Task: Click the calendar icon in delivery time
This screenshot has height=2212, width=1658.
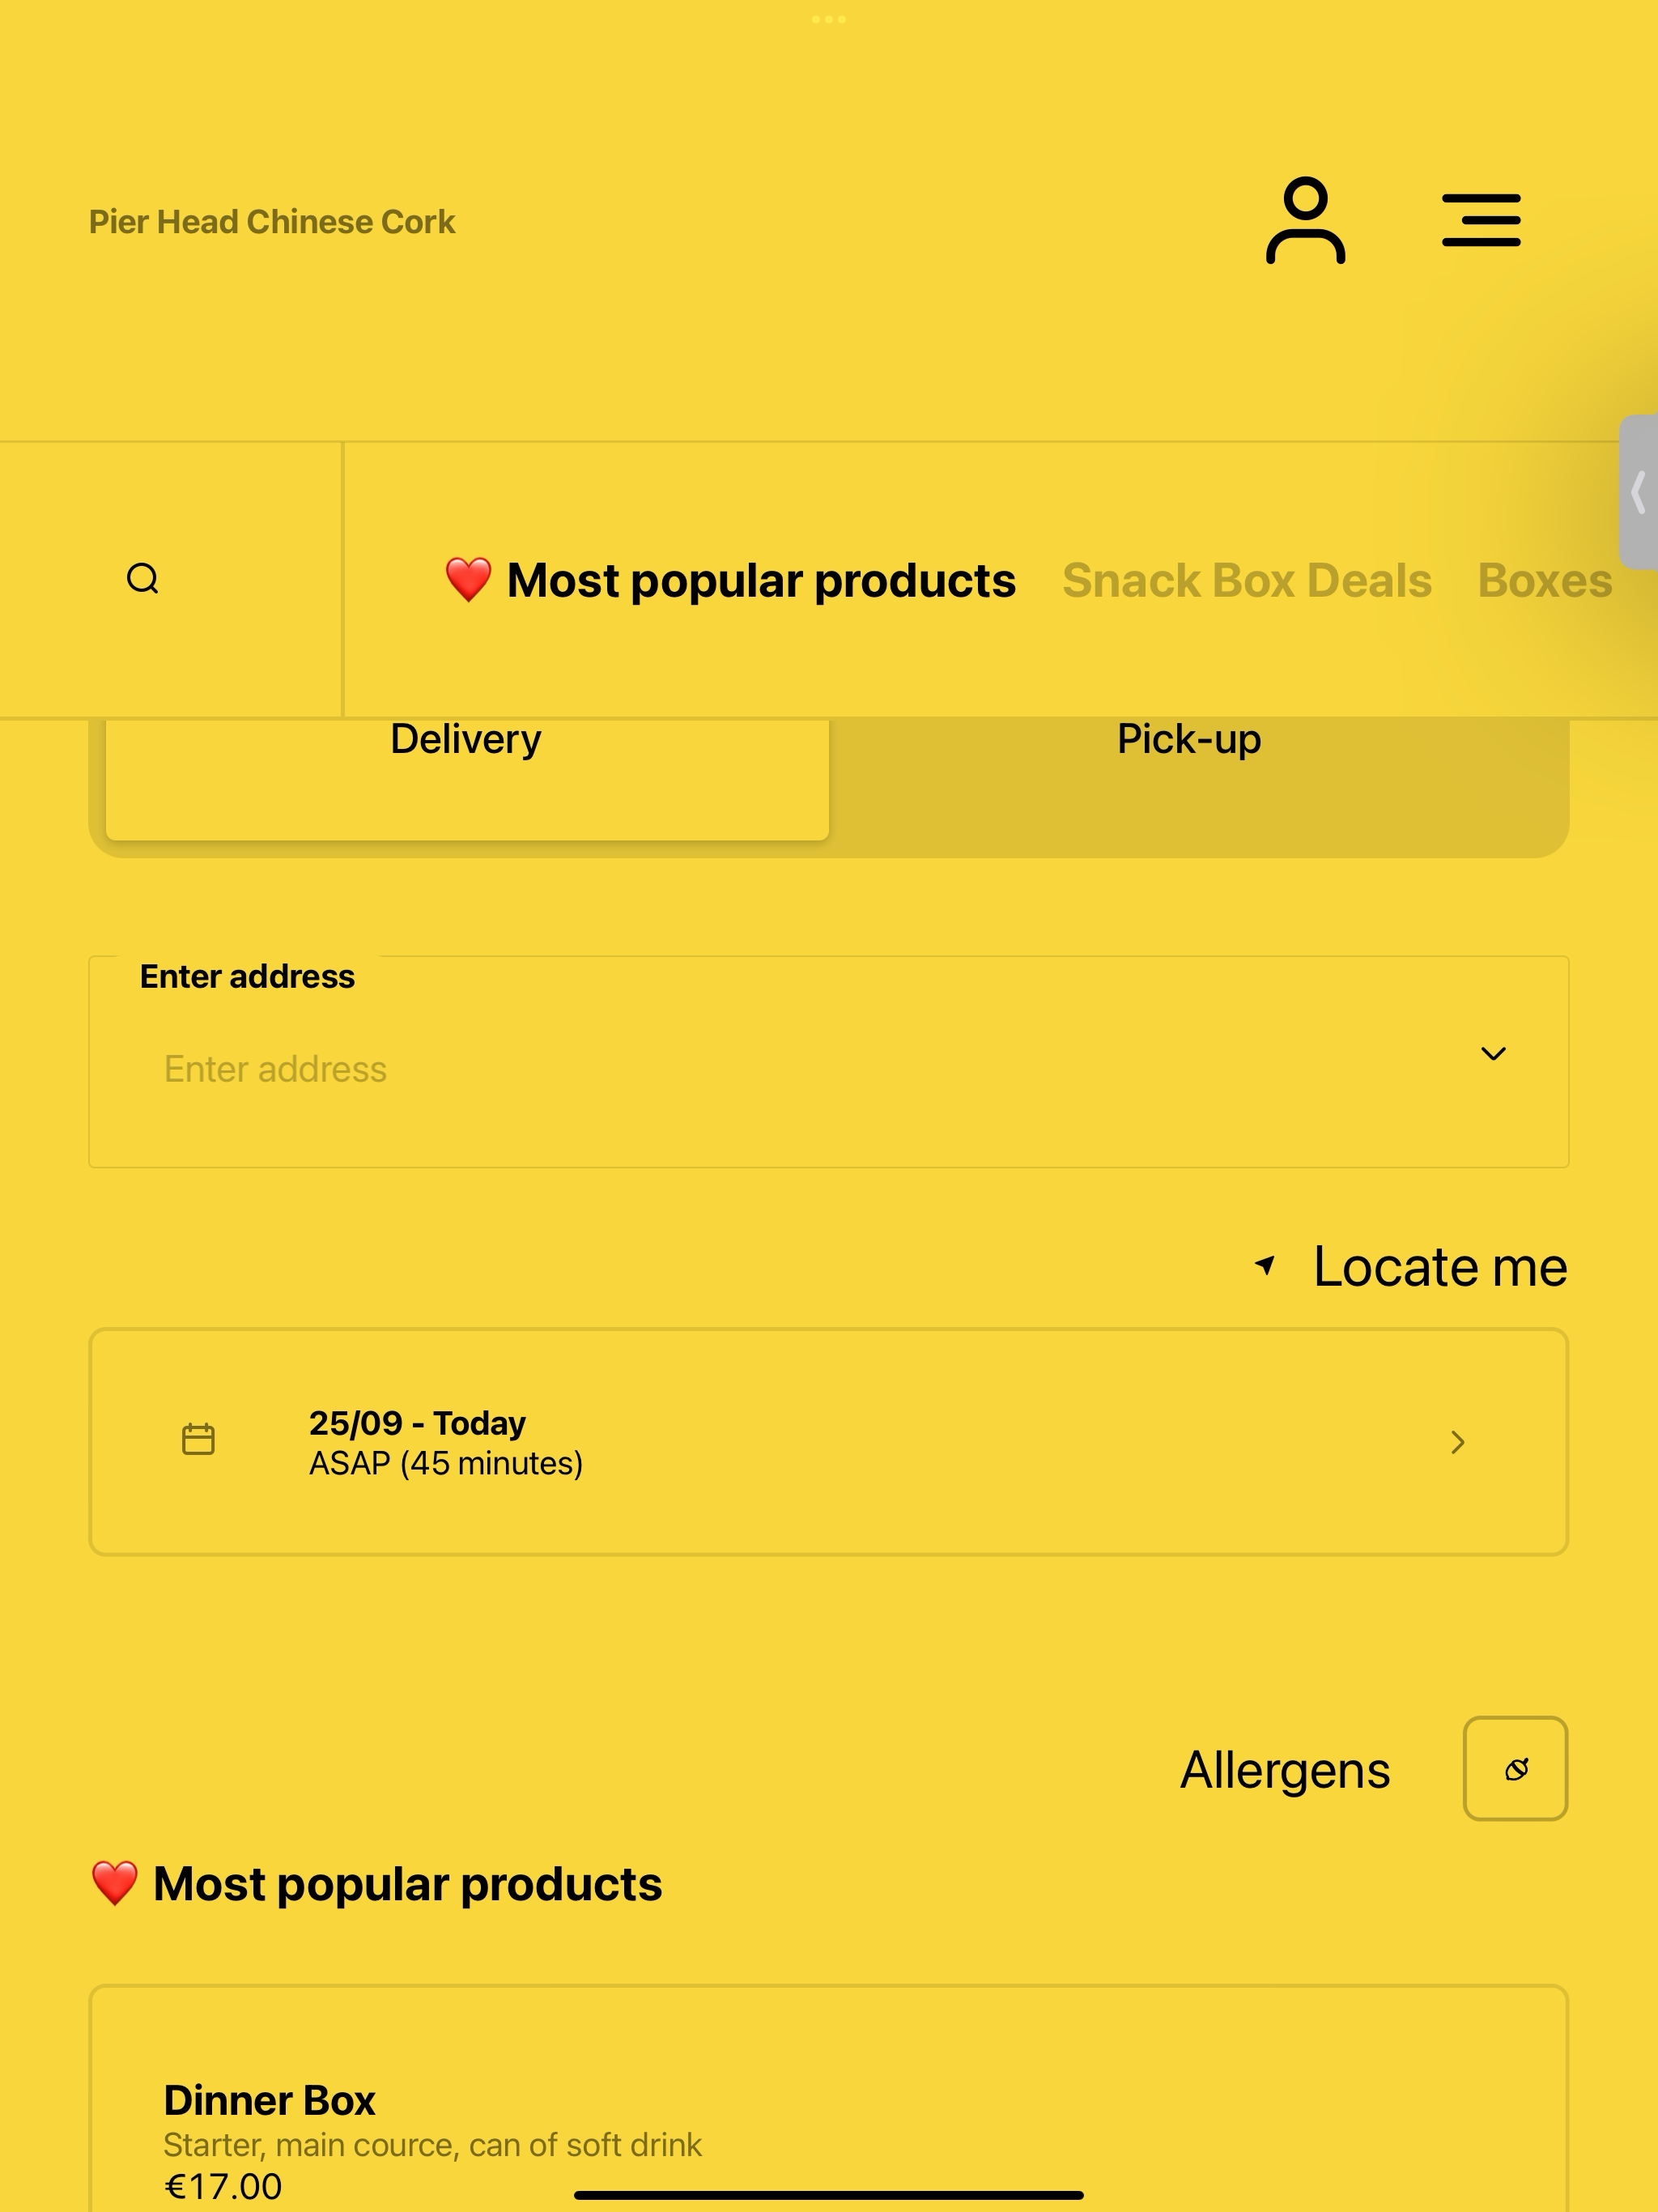Action: tap(198, 1439)
